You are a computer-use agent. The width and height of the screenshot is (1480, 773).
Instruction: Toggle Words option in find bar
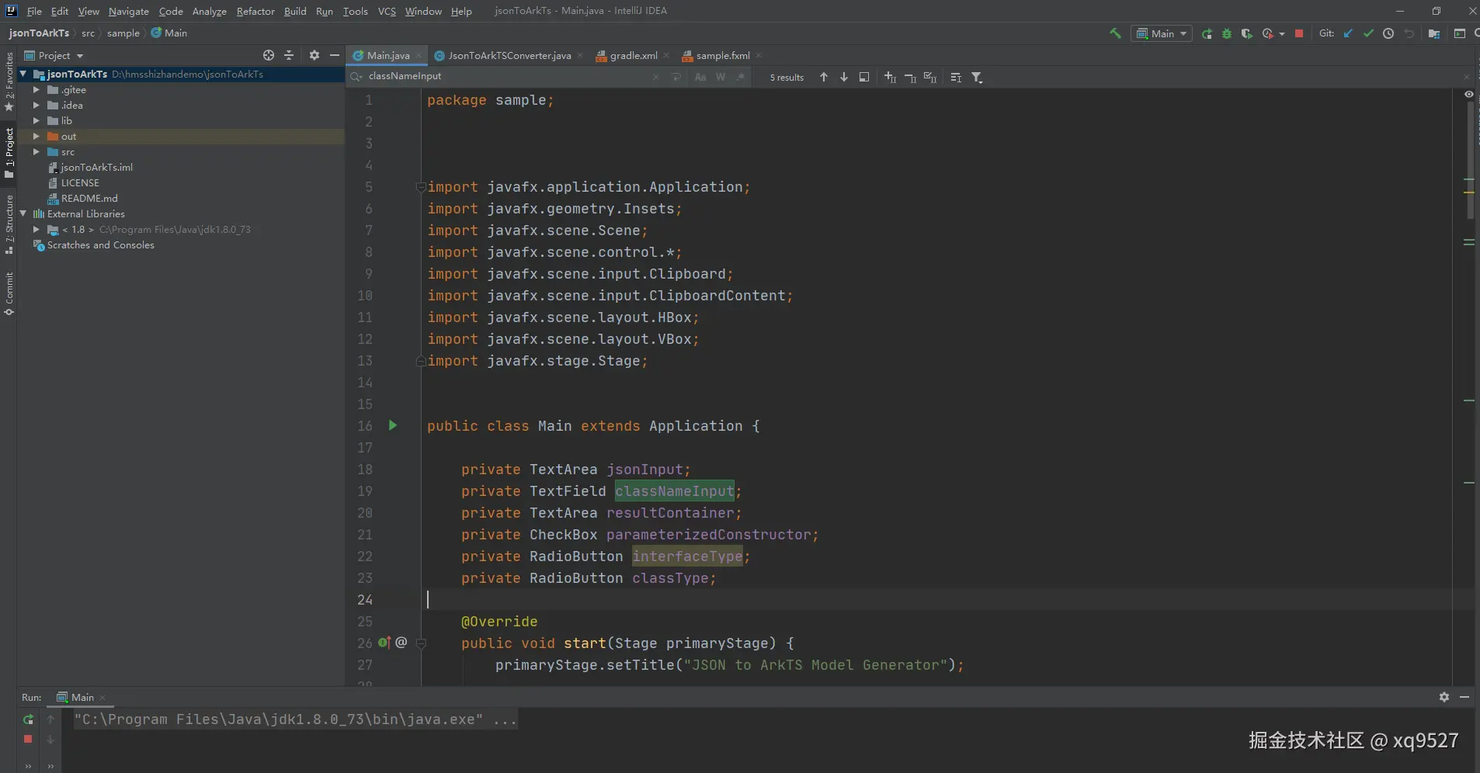[x=721, y=77]
